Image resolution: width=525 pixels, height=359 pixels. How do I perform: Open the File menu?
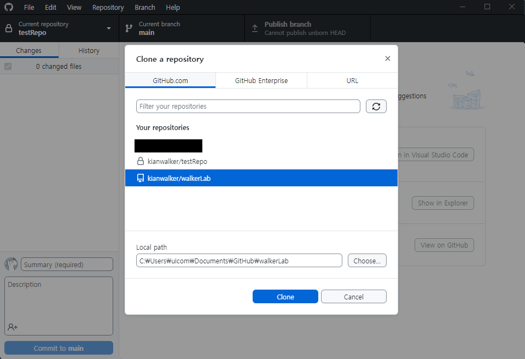coord(29,7)
